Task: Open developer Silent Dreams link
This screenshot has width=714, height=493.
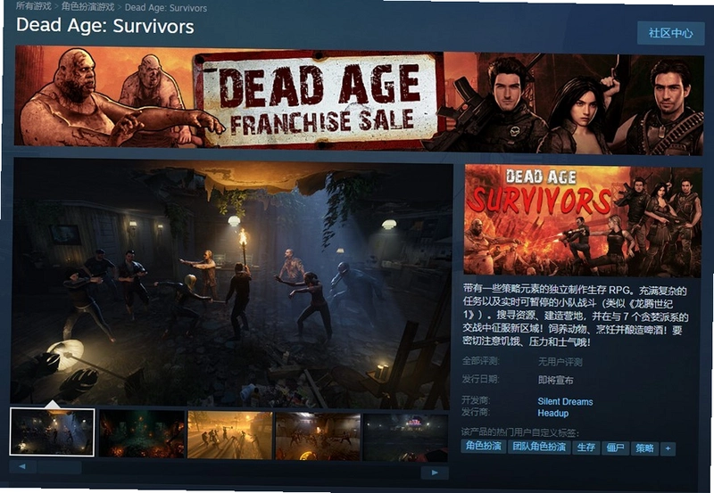Action: pos(565,401)
